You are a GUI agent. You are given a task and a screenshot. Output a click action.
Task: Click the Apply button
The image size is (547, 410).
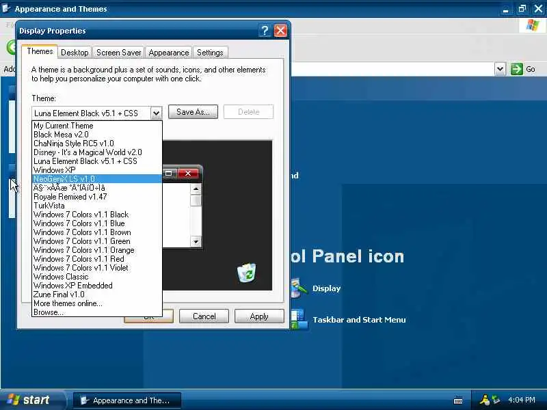pos(259,316)
